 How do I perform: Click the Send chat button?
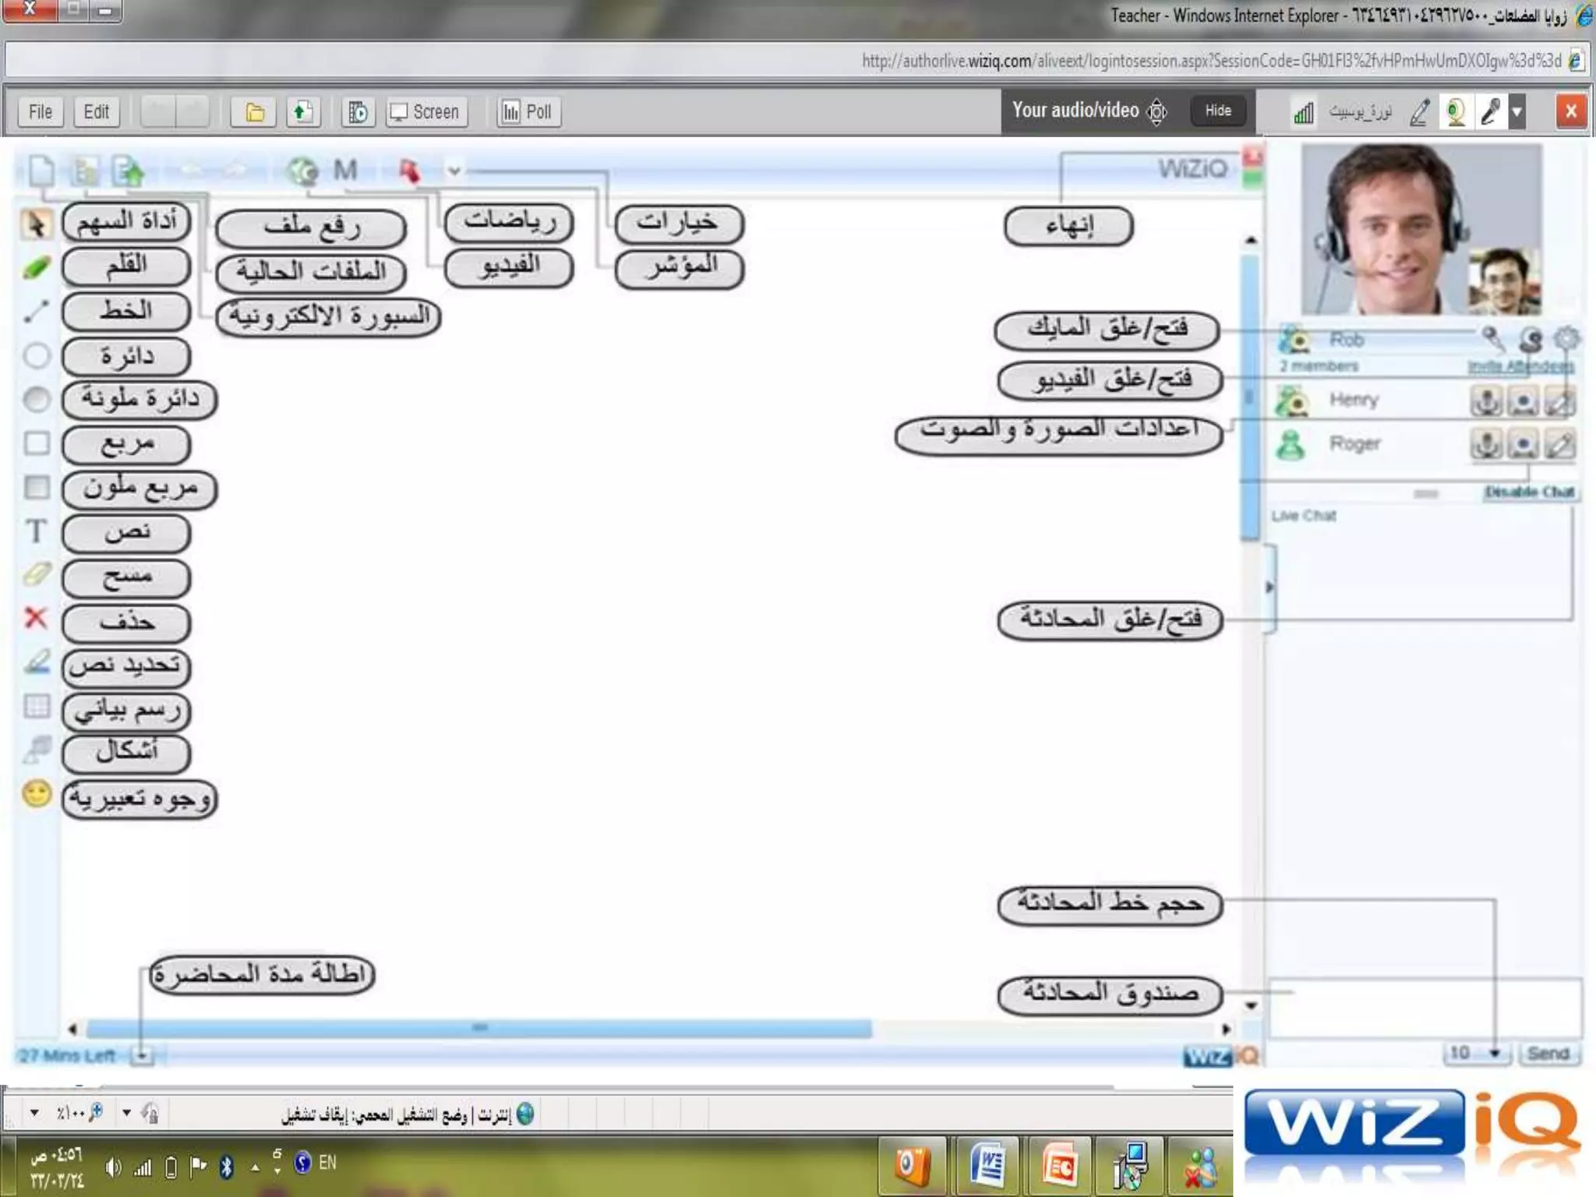[x=1548, y=1054]
